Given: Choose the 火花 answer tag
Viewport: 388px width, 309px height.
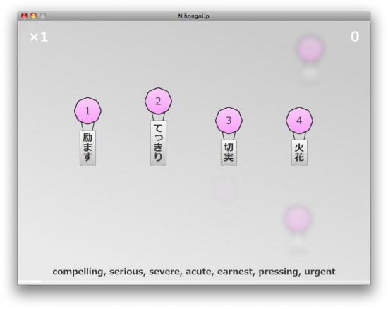Looking at the screenshot, I should click(x=299, y=152).
